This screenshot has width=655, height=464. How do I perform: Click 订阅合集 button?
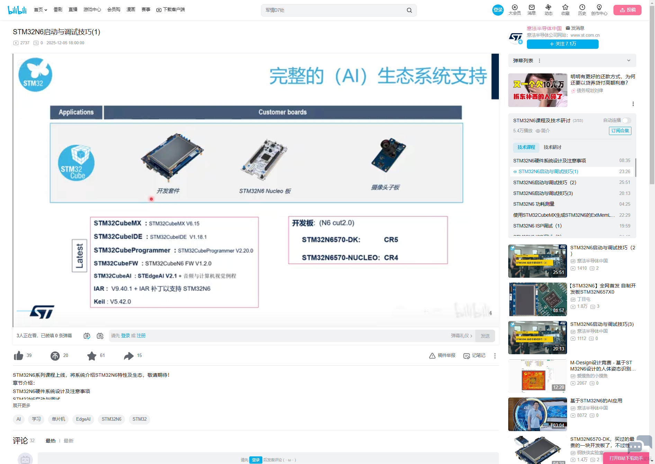[x=620, y=131]
